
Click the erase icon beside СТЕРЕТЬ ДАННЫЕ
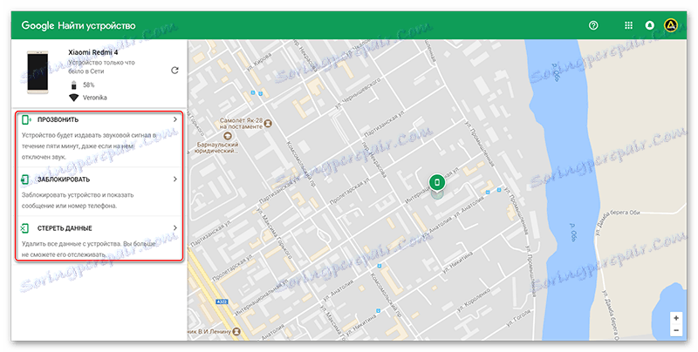[x=24, y=228]
